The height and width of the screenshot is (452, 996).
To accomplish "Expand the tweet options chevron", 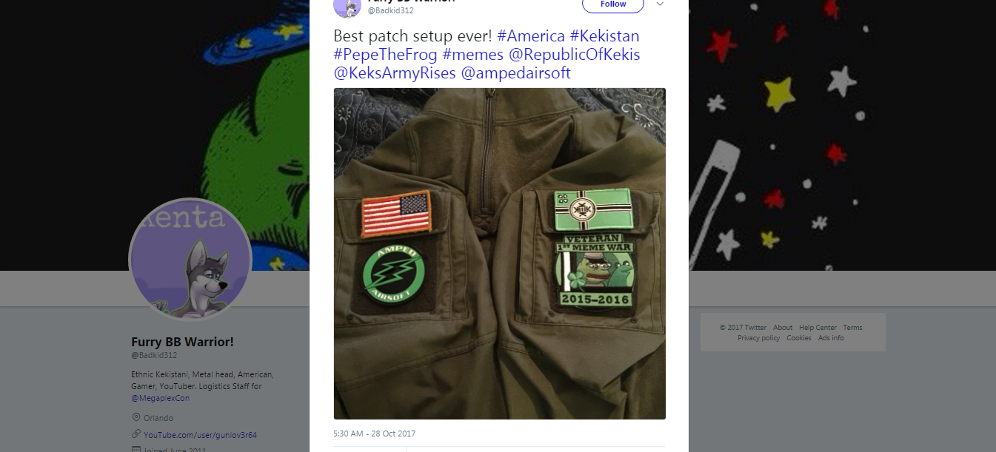I will [661, 4].
